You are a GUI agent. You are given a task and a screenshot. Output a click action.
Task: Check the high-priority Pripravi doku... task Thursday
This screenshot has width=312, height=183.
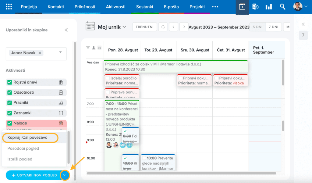pyautogui.click(x=217, y=78)
